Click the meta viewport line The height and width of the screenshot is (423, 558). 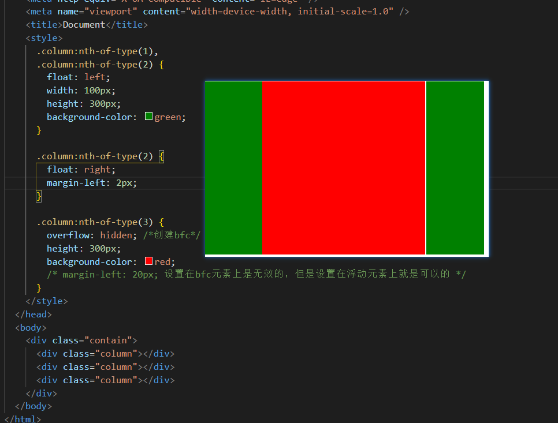pyautogui.click(x=217, y=12)
